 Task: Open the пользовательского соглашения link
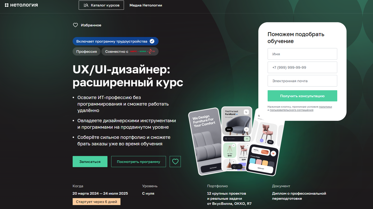point(292,110)
